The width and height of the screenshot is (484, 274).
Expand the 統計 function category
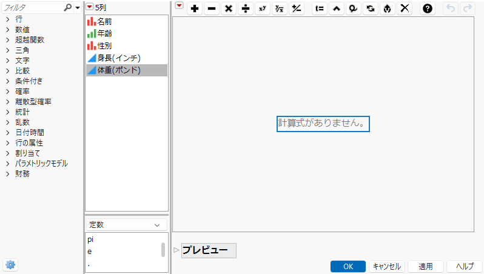(8, 112)
